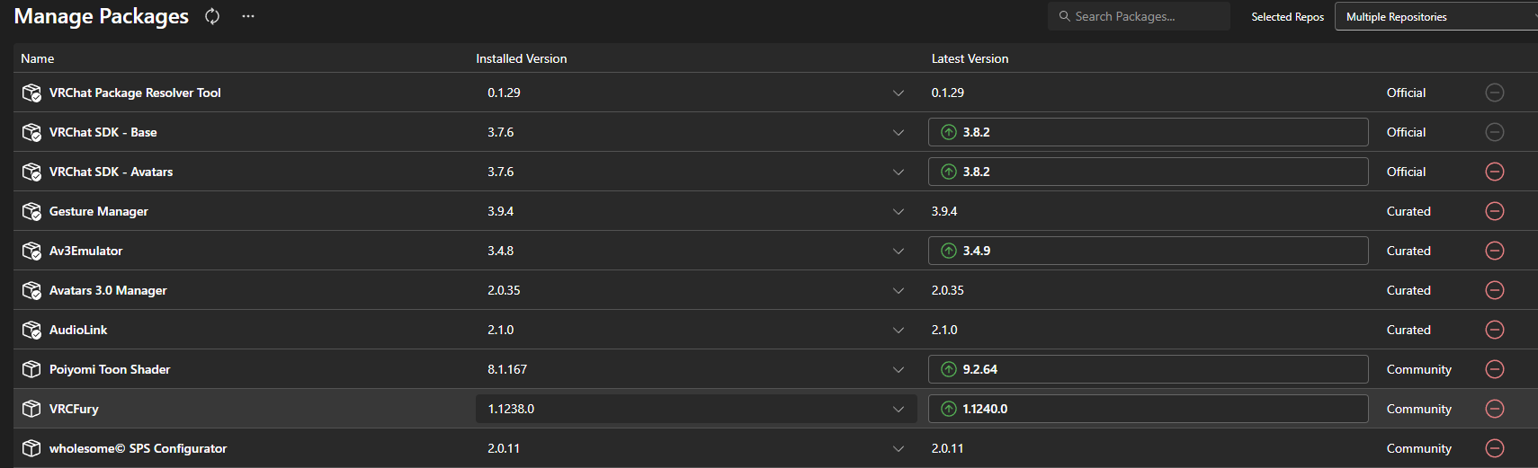Remove Avatars 3.0 Manager package
Screen dimensions: 1538x468
pos(1495,290)
